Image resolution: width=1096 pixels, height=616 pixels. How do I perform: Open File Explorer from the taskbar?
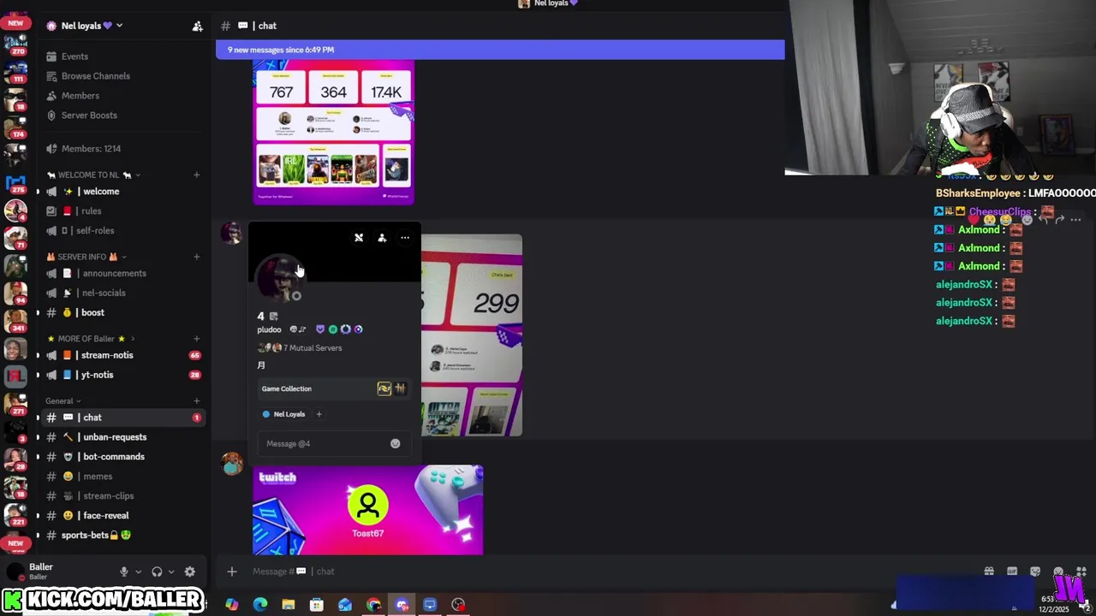point(289,605)
